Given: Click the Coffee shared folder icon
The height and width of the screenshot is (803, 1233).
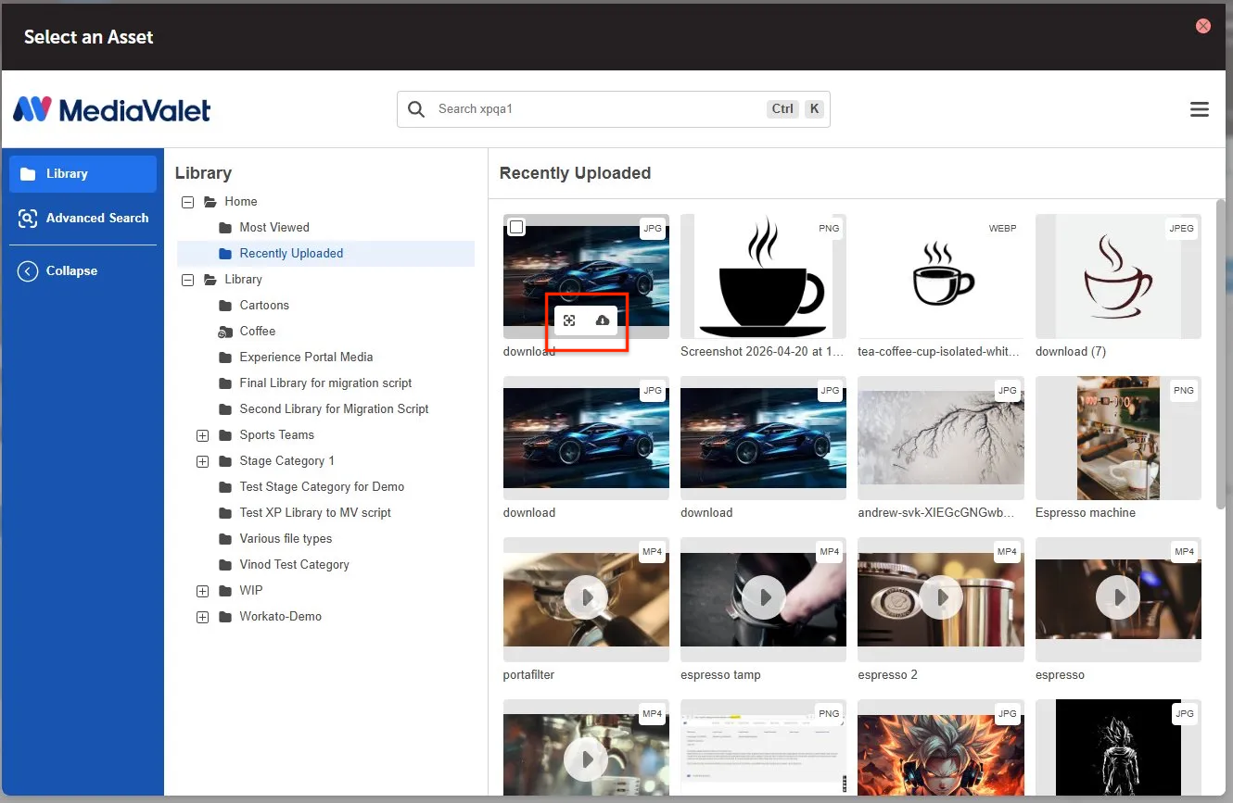Looking at the screenshot, I should point(224,332).
